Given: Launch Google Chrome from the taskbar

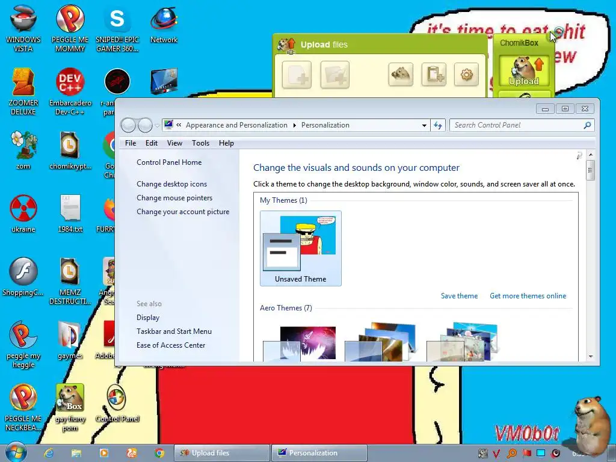Looking at the screenshot, I should pyautogui.click(x=159, y=453).
